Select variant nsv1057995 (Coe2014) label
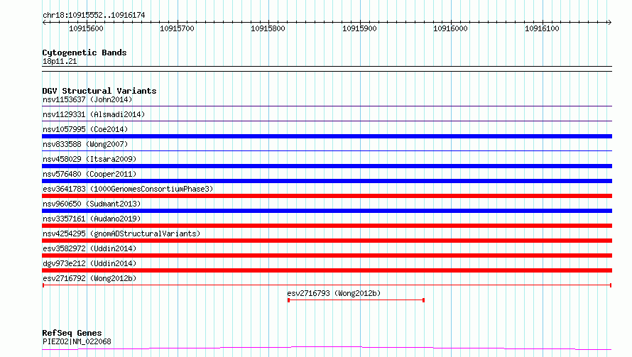The height and width of the screenshot is (357, 632). click(x=85, y=129)
